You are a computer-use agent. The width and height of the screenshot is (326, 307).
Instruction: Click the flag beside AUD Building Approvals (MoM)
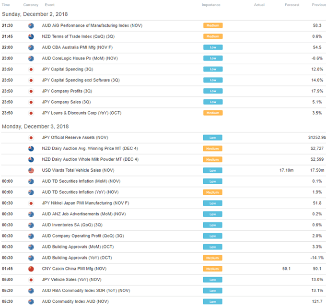point(31,247)
